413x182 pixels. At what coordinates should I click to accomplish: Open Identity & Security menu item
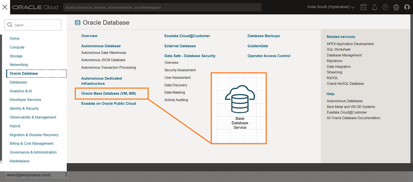[x=24, y=108]
